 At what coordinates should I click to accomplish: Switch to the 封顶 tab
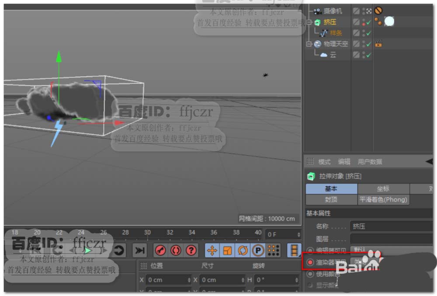(x=331, y=200)
